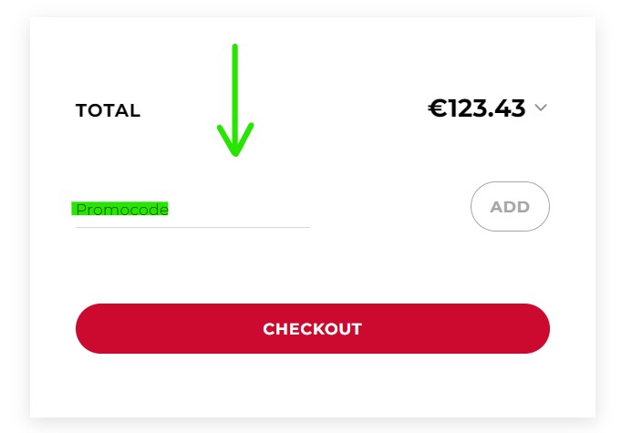Show order details via the small chevron
622x433 pixels.
pos(541,108)
